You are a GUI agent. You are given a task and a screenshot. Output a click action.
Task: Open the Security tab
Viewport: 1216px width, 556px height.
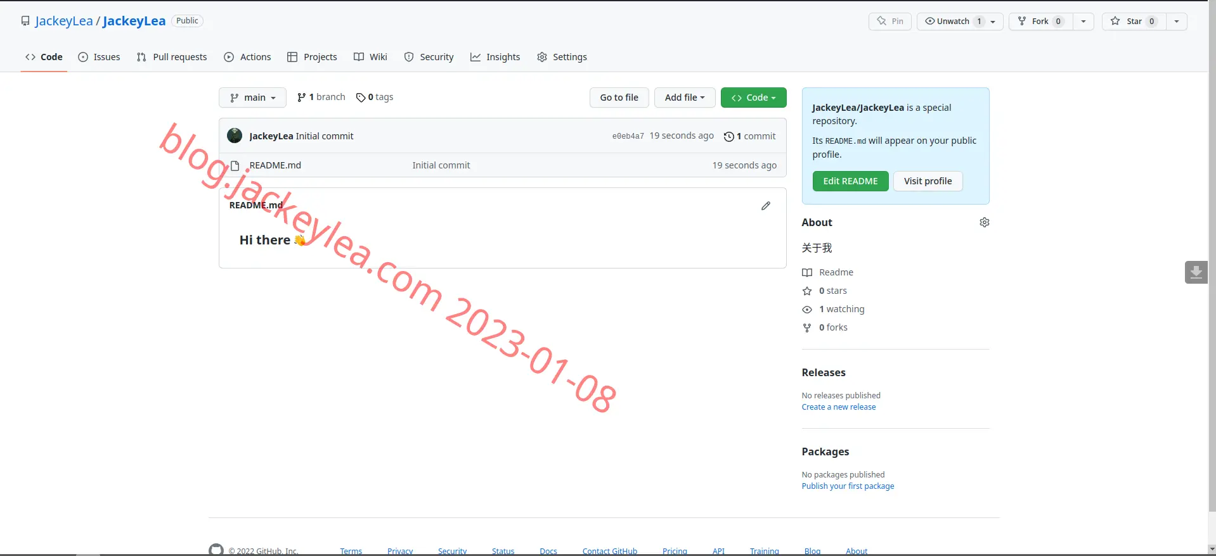coord(429,57)
